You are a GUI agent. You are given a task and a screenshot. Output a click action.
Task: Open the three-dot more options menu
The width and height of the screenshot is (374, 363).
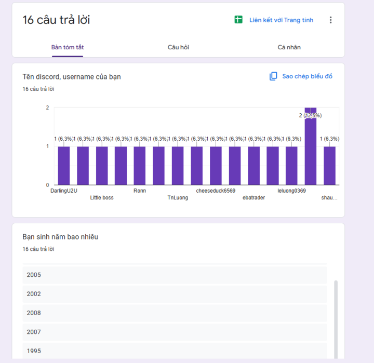tap(330, 20)
